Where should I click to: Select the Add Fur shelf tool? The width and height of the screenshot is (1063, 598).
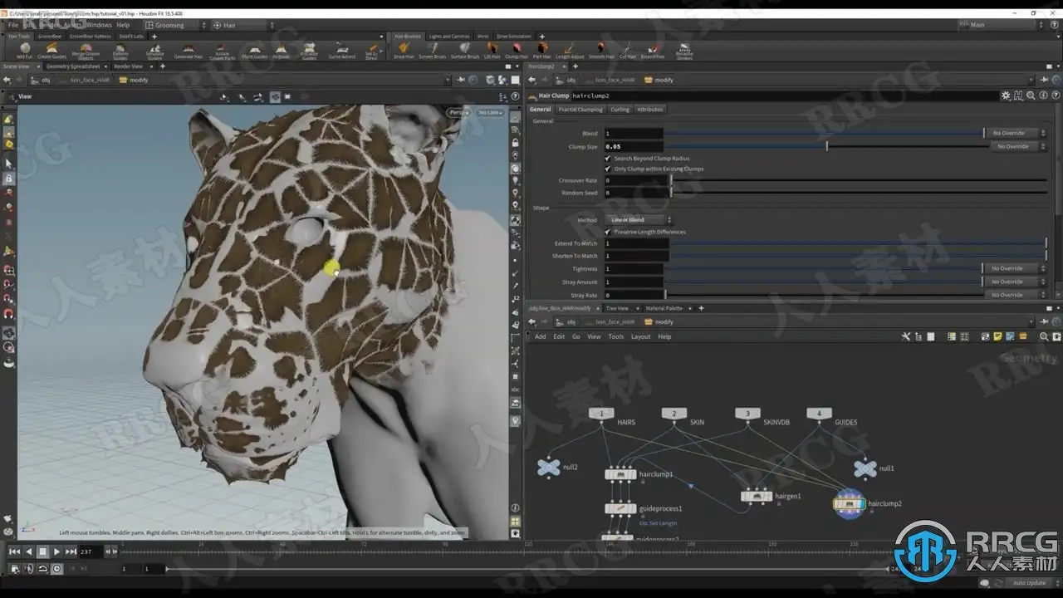(x=25, y=51)
